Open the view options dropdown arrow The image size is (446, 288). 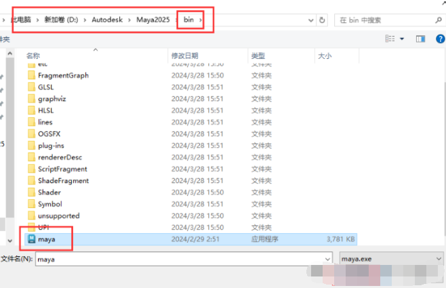click(402, 39)
